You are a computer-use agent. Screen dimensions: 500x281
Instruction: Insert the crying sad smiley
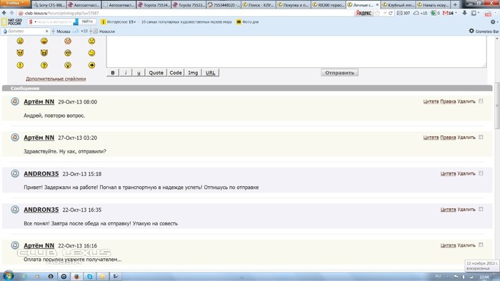pos(92,41)
